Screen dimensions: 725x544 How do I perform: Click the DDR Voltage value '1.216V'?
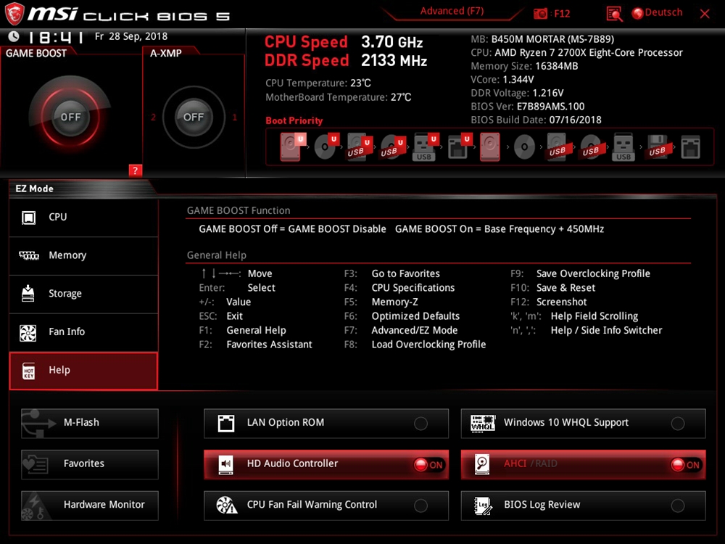point(548,93)
